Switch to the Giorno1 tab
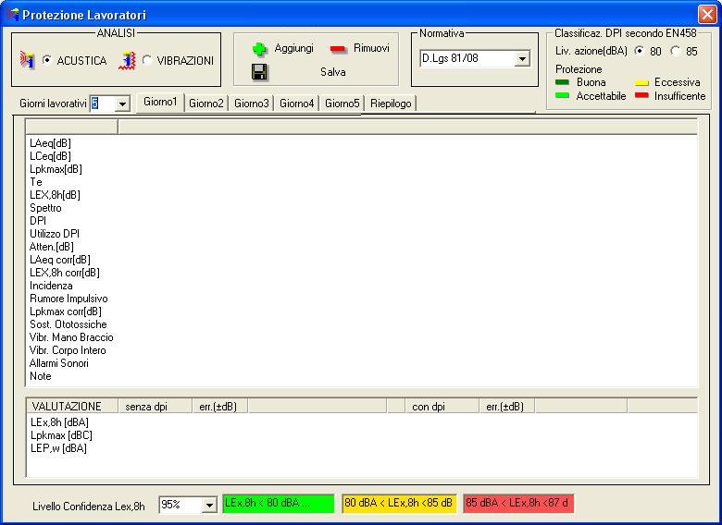The height and width of the screenshot is (525, 722). coord(160,102)
